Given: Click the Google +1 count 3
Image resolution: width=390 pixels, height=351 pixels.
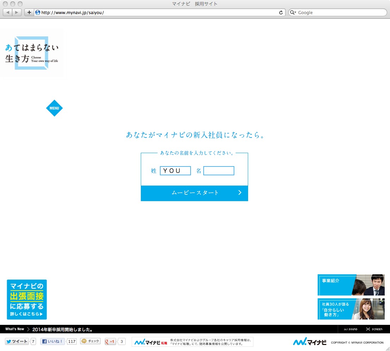Looking at the screenshot, I should [x=122, y=341].
